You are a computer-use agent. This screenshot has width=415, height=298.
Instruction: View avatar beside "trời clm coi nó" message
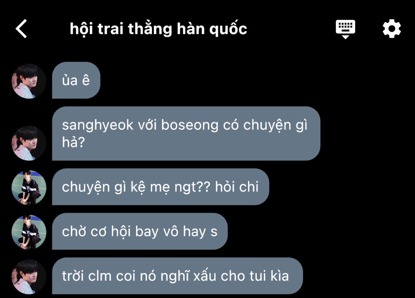[29, 277]
